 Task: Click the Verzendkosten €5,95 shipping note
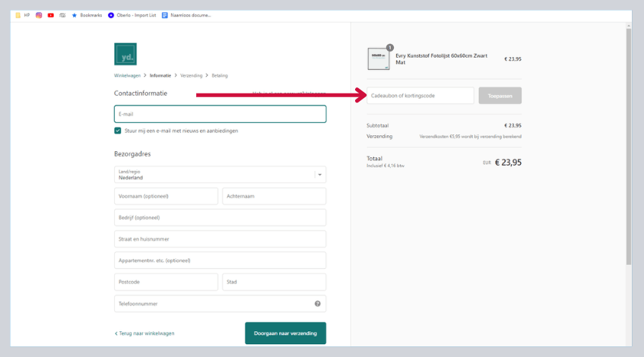point(471,137)
